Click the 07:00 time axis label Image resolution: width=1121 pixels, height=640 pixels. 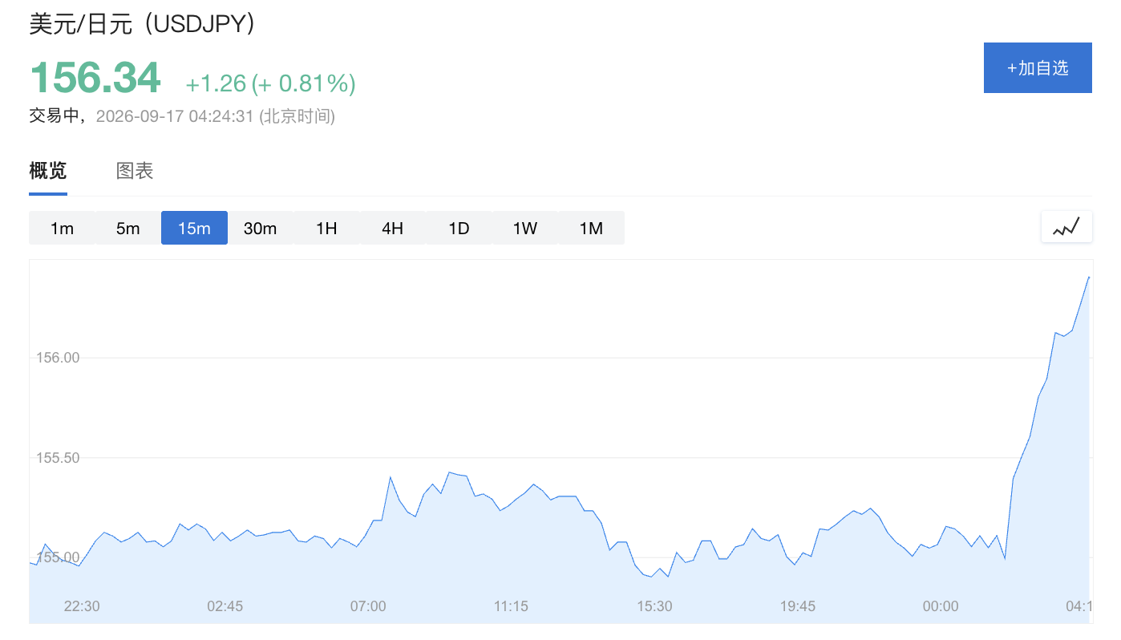pos(368,606)
